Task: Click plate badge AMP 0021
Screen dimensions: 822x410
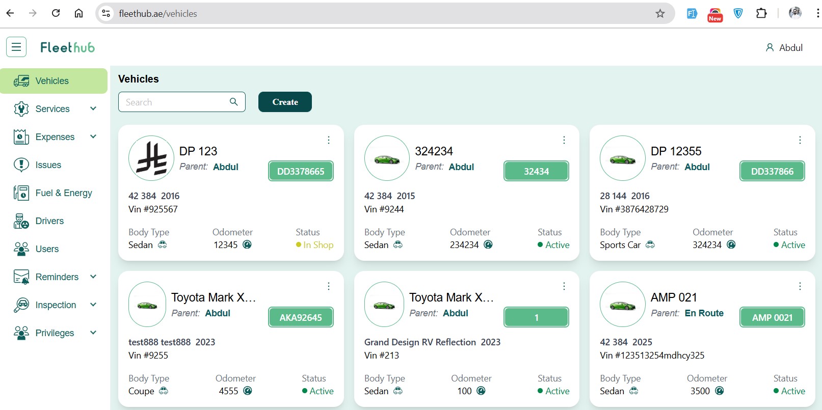Action: (x=772, y=317)
